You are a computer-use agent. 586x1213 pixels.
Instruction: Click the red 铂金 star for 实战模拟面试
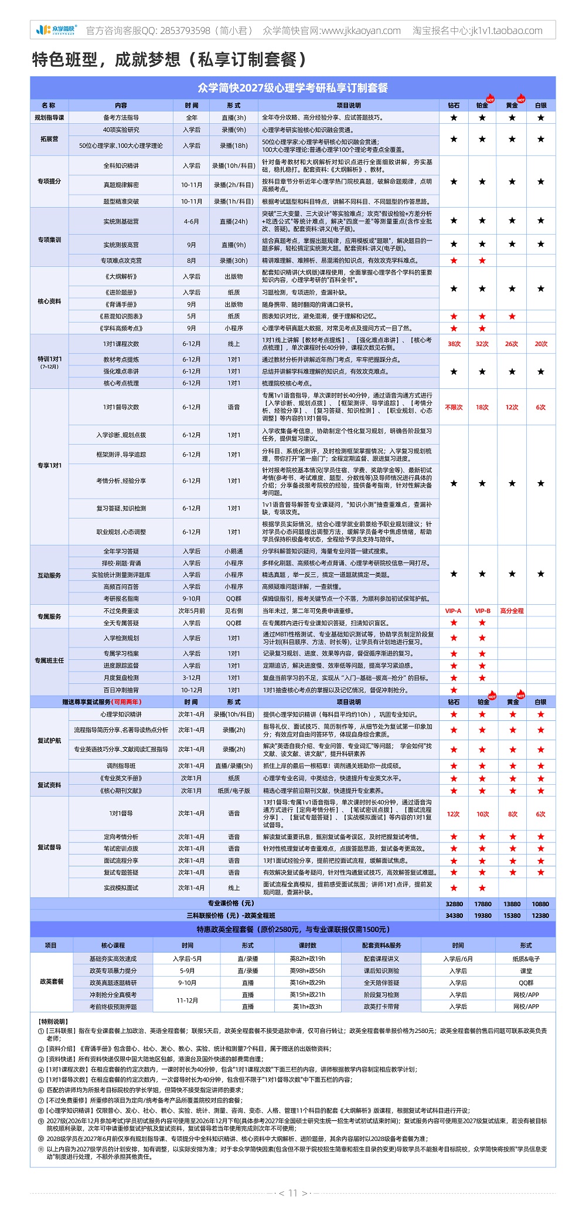point(482,888)
